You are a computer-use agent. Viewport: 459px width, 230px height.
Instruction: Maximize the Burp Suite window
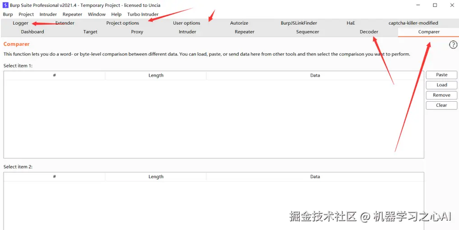[x=435, y=5]
